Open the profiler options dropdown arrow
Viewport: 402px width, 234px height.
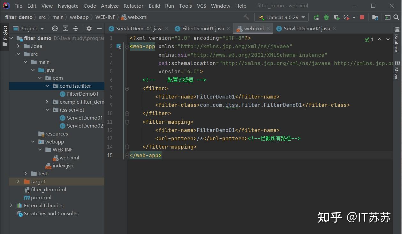[x=354, y=17]
